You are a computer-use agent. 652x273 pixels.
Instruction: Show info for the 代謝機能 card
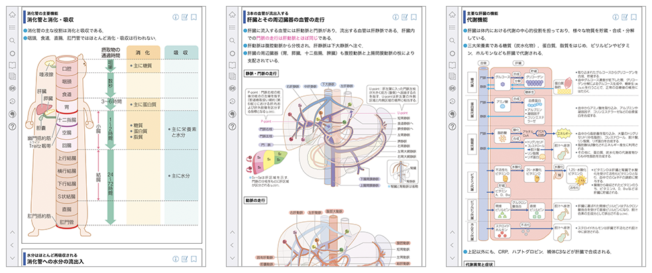[616, 17]
